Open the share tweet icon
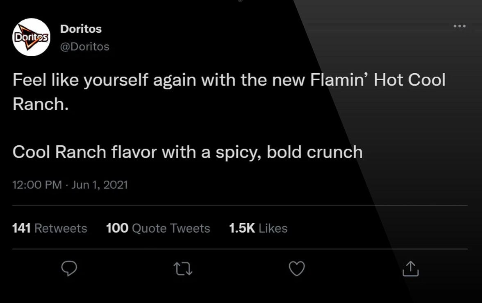The width and height of the screenshot is (482, 303). click(x=410, y=269)
